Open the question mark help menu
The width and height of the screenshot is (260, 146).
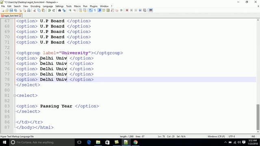[112, 6]
